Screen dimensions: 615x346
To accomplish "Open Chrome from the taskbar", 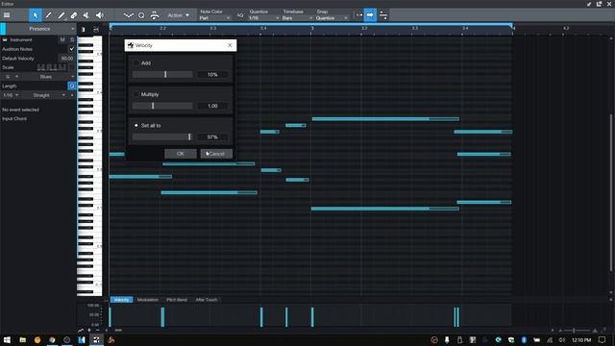I will (52, 339).
